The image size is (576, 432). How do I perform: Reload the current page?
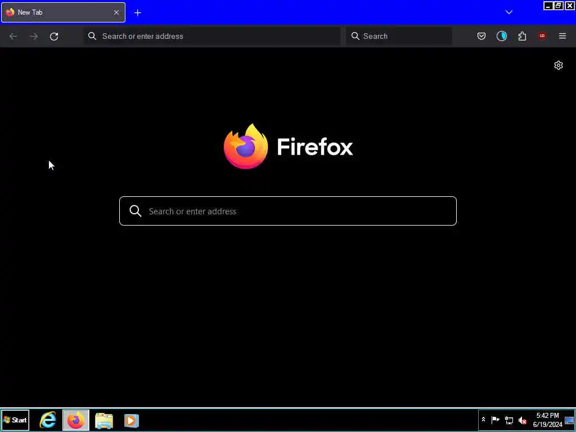tap(54, 36)
